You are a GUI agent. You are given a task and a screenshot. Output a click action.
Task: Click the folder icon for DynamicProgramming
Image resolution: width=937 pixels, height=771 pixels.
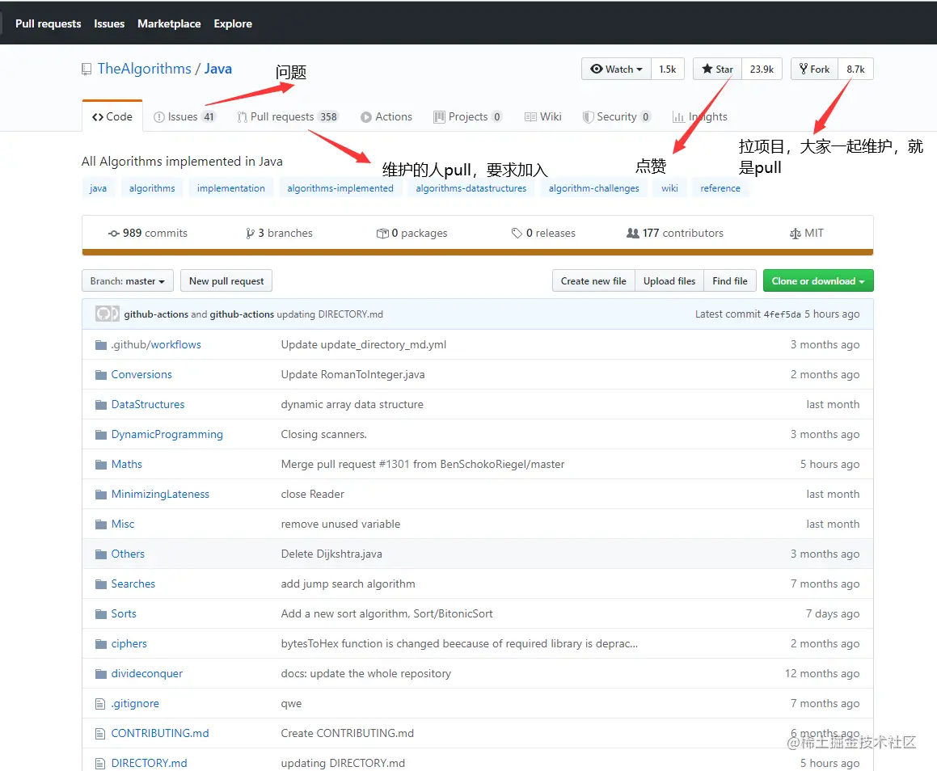[101, 435]
